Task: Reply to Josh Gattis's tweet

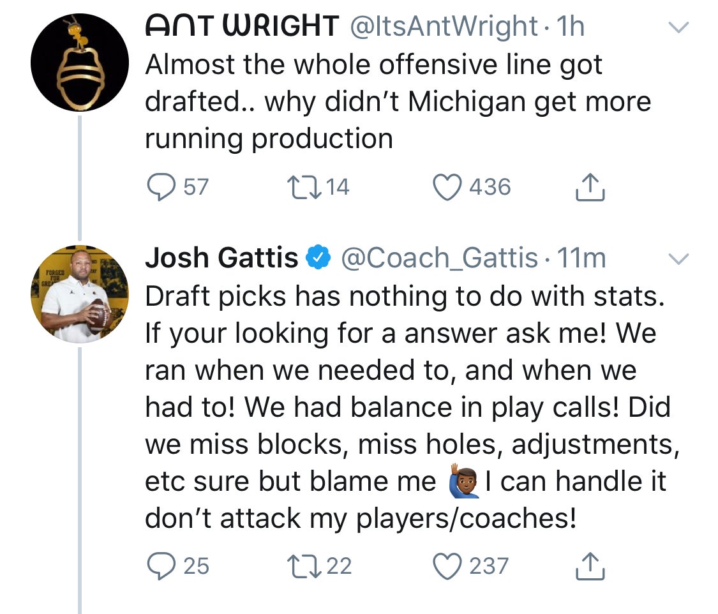Action: pos(161,566)
